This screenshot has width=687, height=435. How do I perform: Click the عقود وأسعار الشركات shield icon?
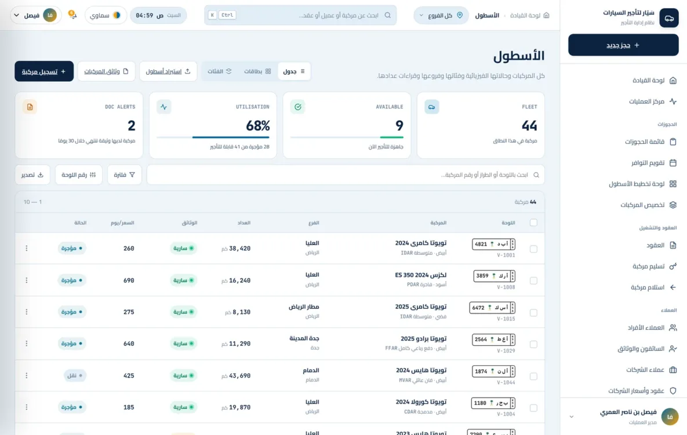coord(673,391)
